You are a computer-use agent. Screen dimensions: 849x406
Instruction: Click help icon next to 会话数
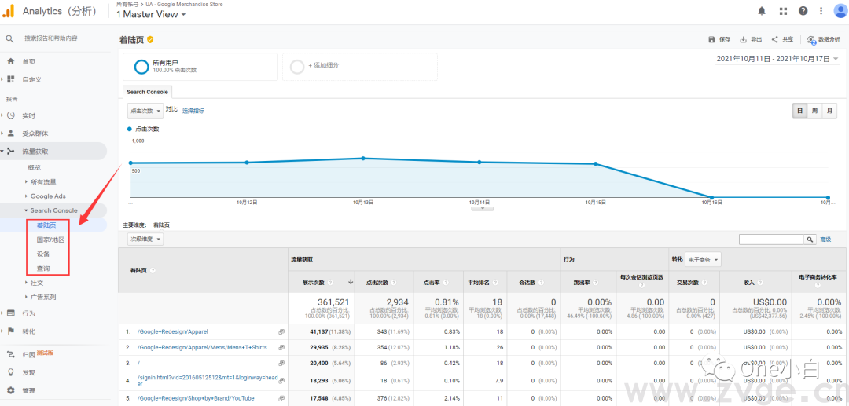(x=542, y=282)
